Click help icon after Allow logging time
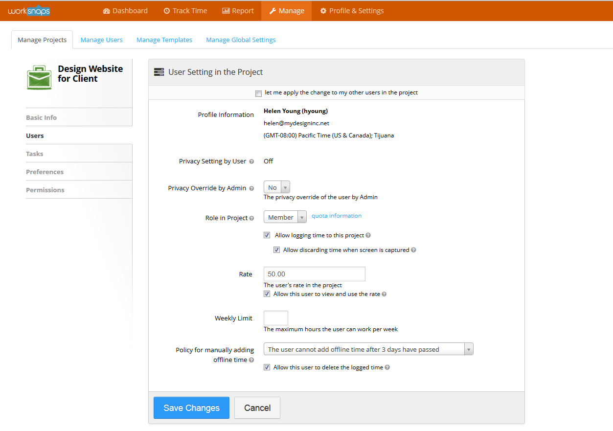The height and width of the screenshot is (431, 613). click(368, 235)
